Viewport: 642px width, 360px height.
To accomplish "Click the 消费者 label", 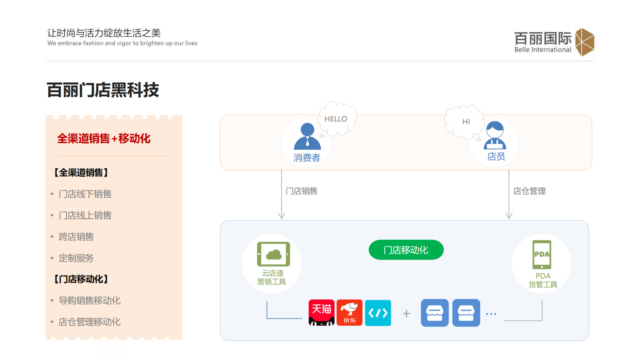I will (307, 158).
